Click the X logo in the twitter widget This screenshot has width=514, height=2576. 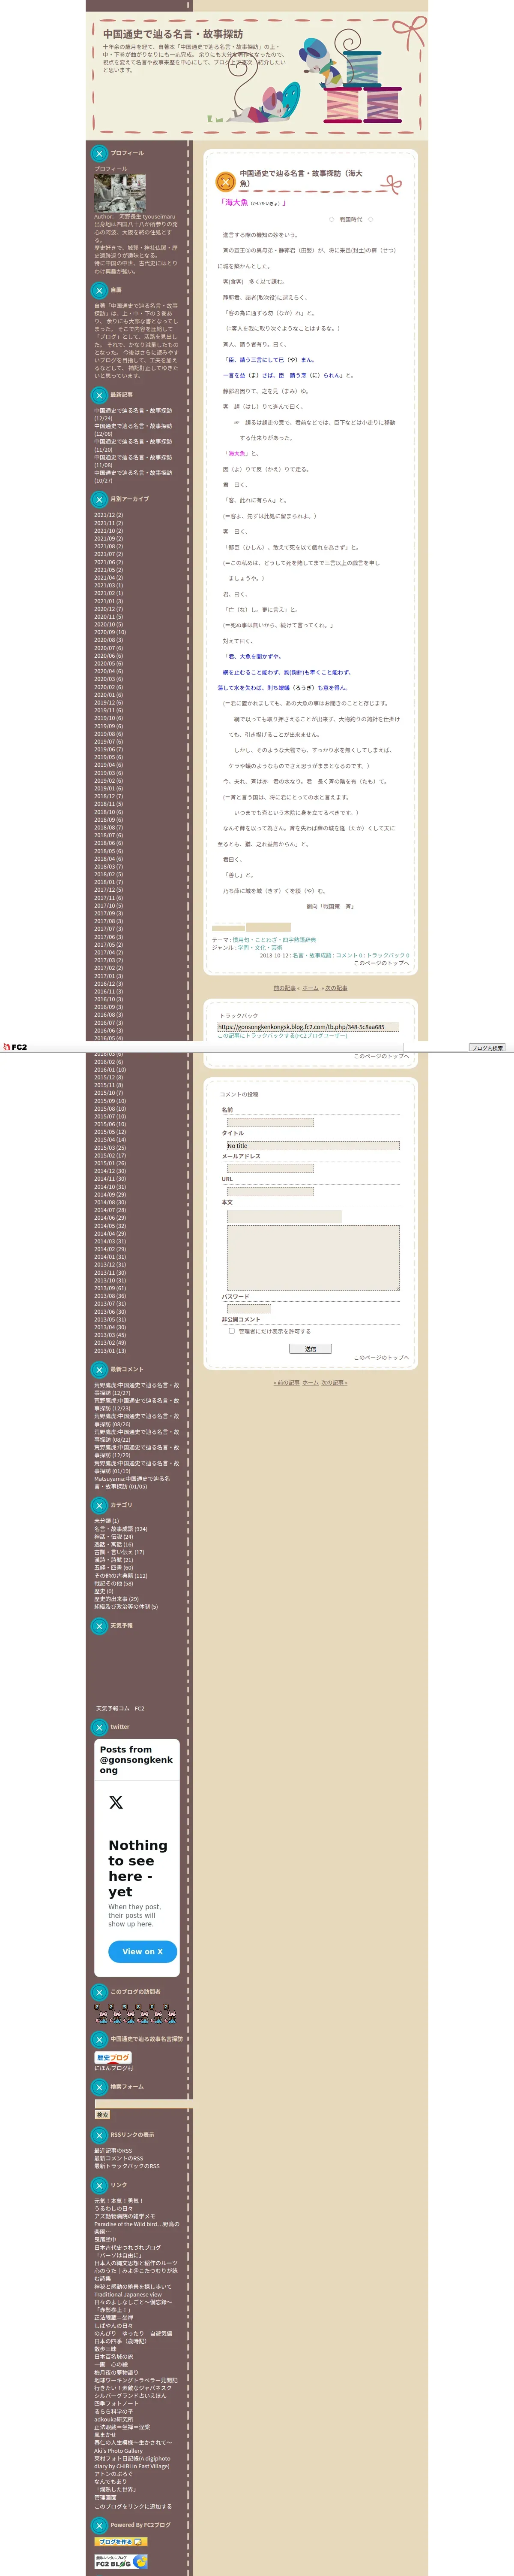pos(116,1802)
